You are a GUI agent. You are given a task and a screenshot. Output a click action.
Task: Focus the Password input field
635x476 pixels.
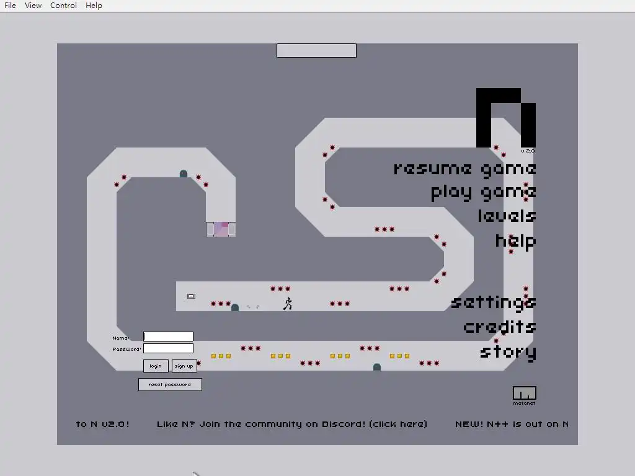168,348
